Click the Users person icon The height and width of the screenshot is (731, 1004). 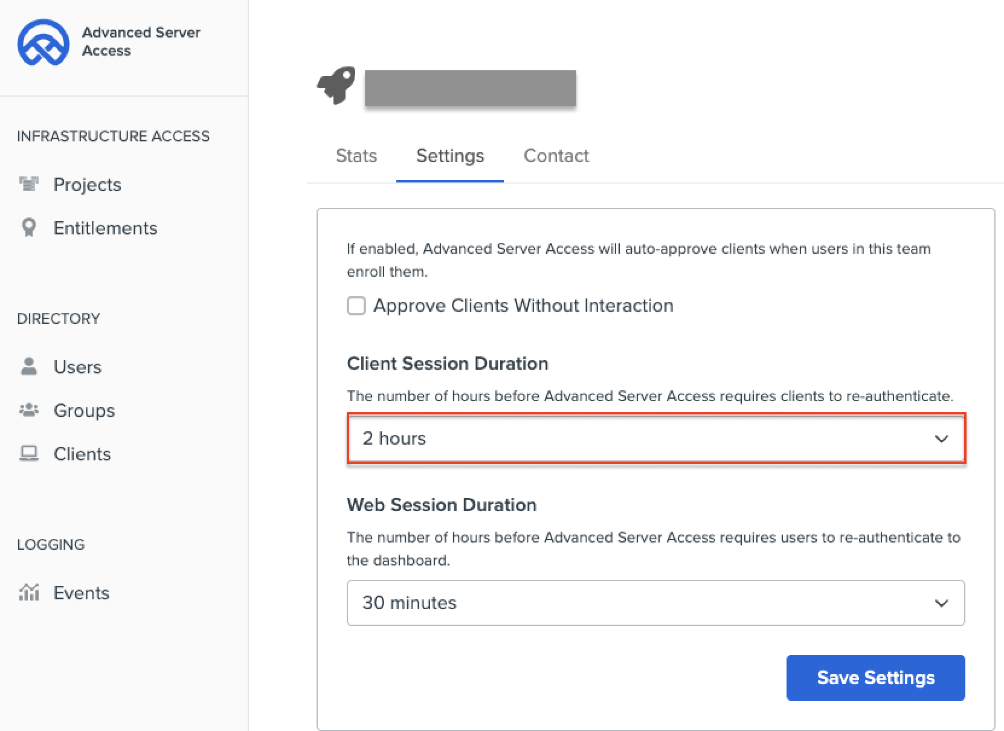click(x=28, y=366)
